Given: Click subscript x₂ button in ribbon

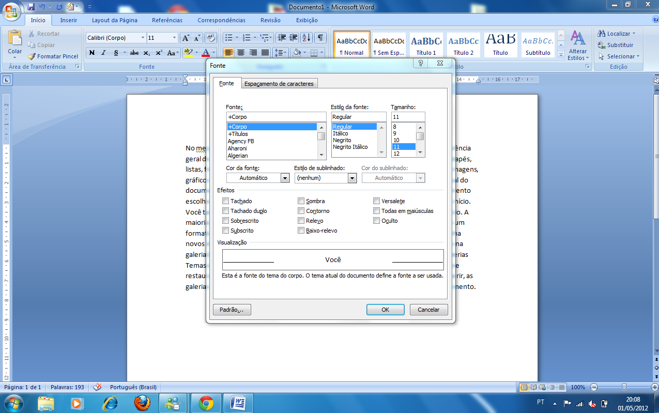Looking at the screenshot, I should coord(147,53).
